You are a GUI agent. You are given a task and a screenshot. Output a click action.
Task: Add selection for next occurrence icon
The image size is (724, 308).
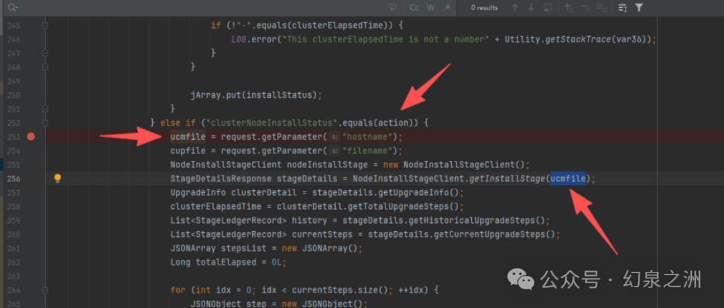(x=569, y=7)
